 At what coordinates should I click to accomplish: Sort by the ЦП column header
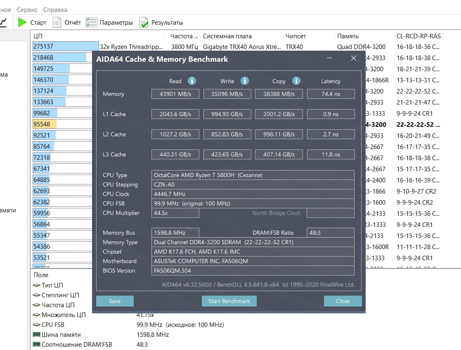[x=98, y=36]
